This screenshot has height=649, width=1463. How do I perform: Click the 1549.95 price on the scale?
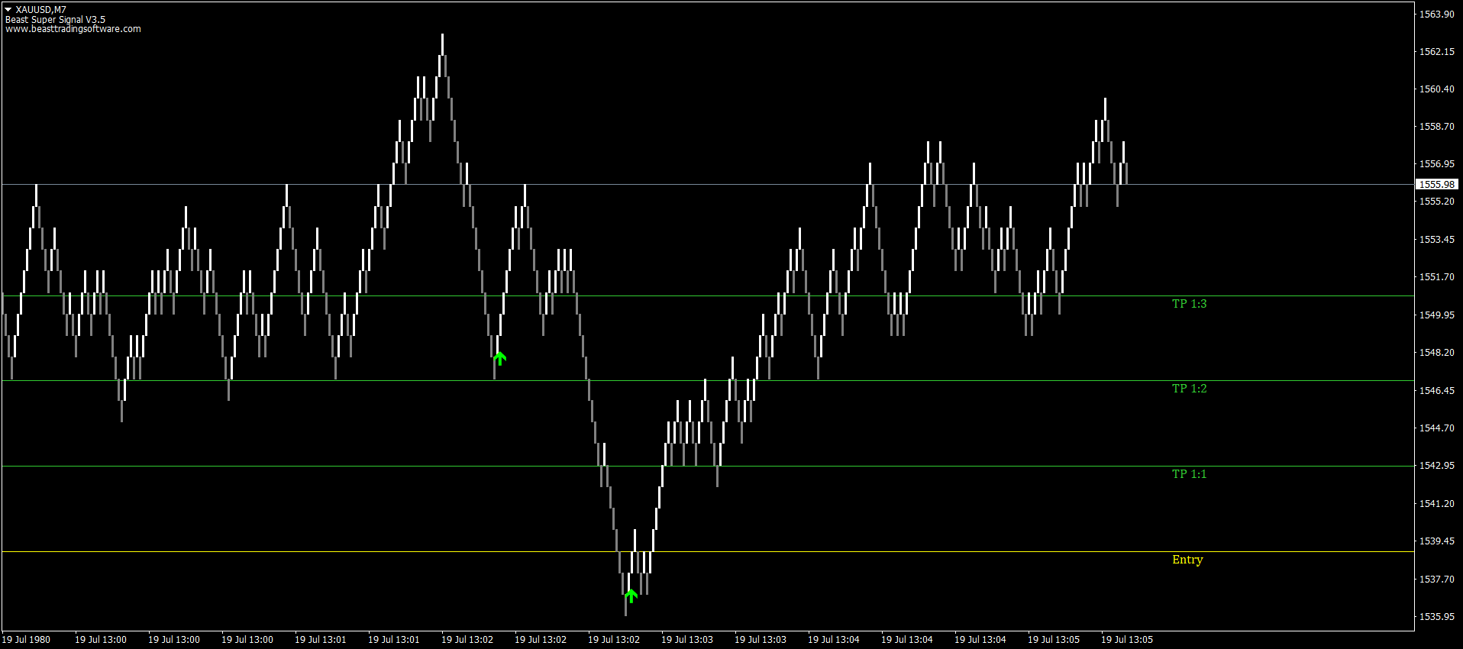click(x=1437, y=315)
